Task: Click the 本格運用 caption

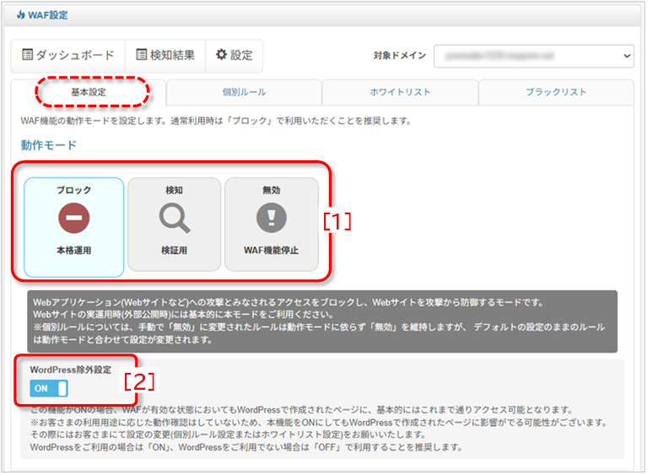Action: coord(74,250)
